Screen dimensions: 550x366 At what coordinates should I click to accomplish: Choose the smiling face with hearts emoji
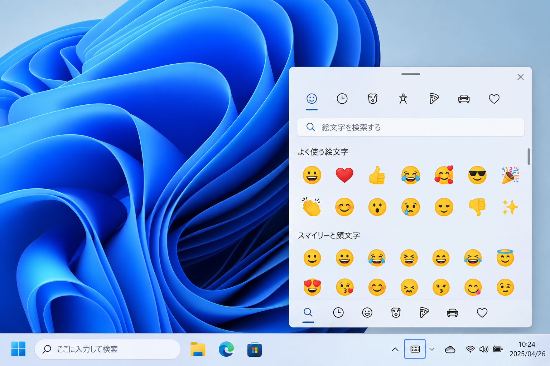click(x=444, y=175)
